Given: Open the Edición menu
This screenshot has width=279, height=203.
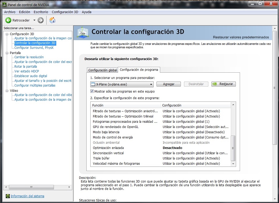Looking at the screenshot, I should coord(25,12).
